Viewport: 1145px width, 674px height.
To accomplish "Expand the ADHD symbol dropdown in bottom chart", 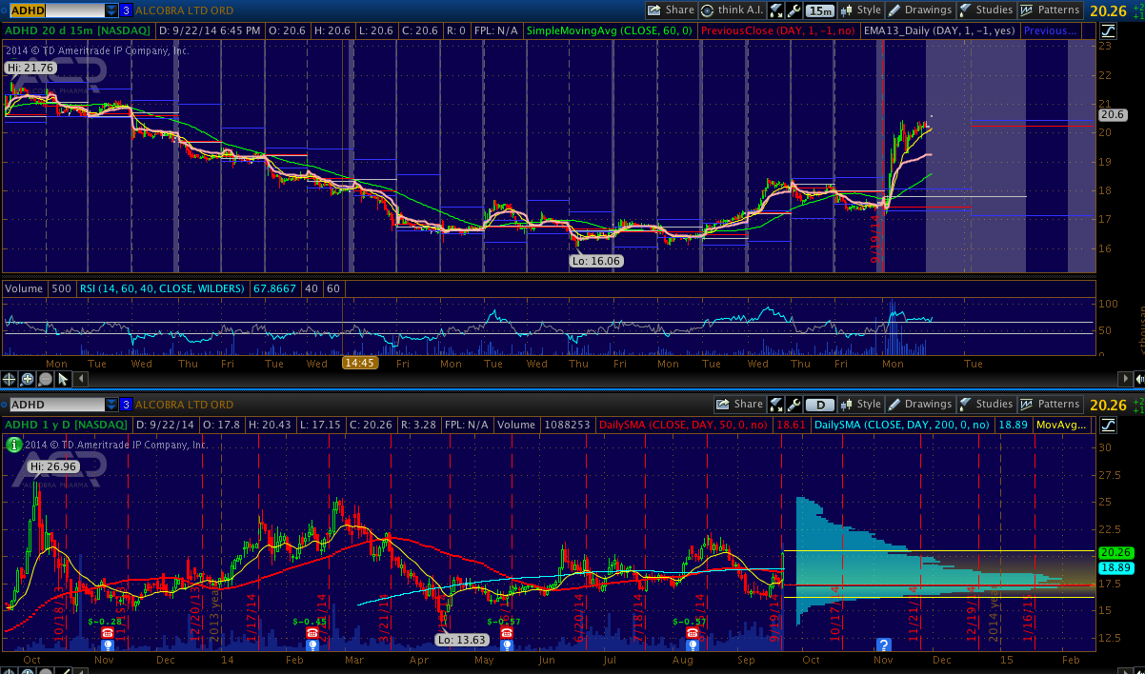I will click(111, 405).
